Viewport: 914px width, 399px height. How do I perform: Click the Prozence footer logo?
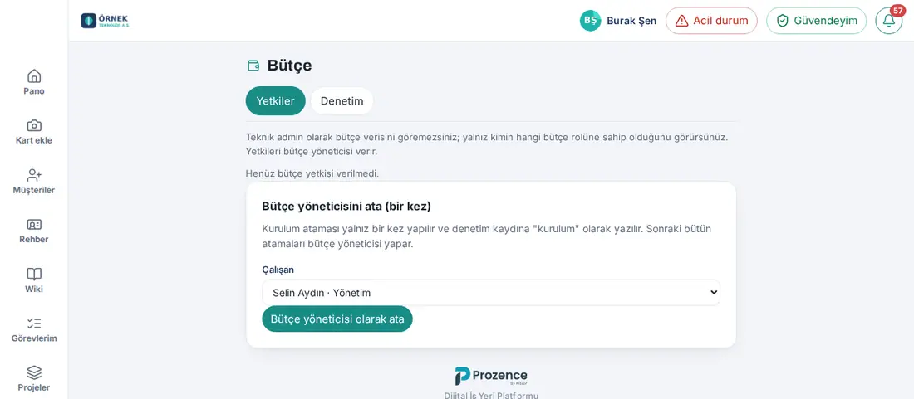click(491, 376)
